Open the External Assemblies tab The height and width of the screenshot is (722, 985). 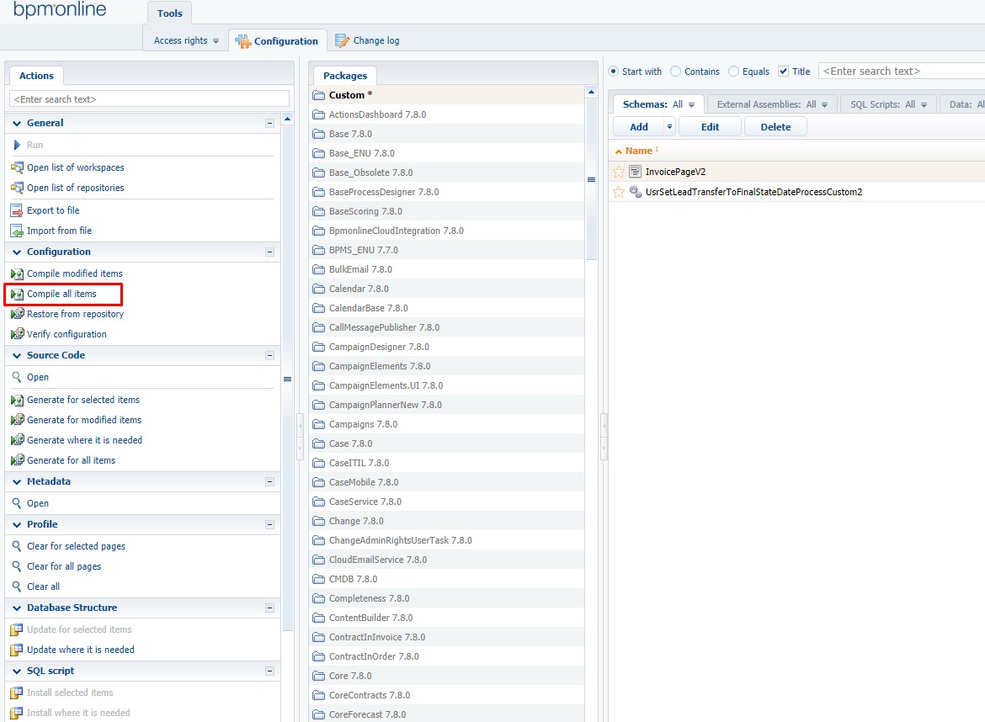(771, 104)
